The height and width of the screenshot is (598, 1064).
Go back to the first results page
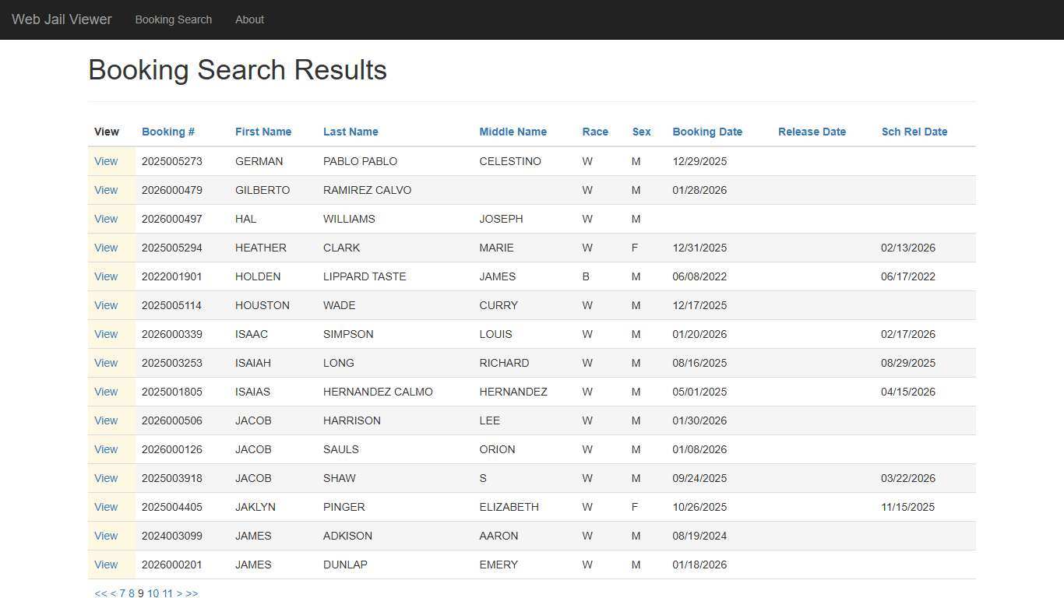coord(99,593)
